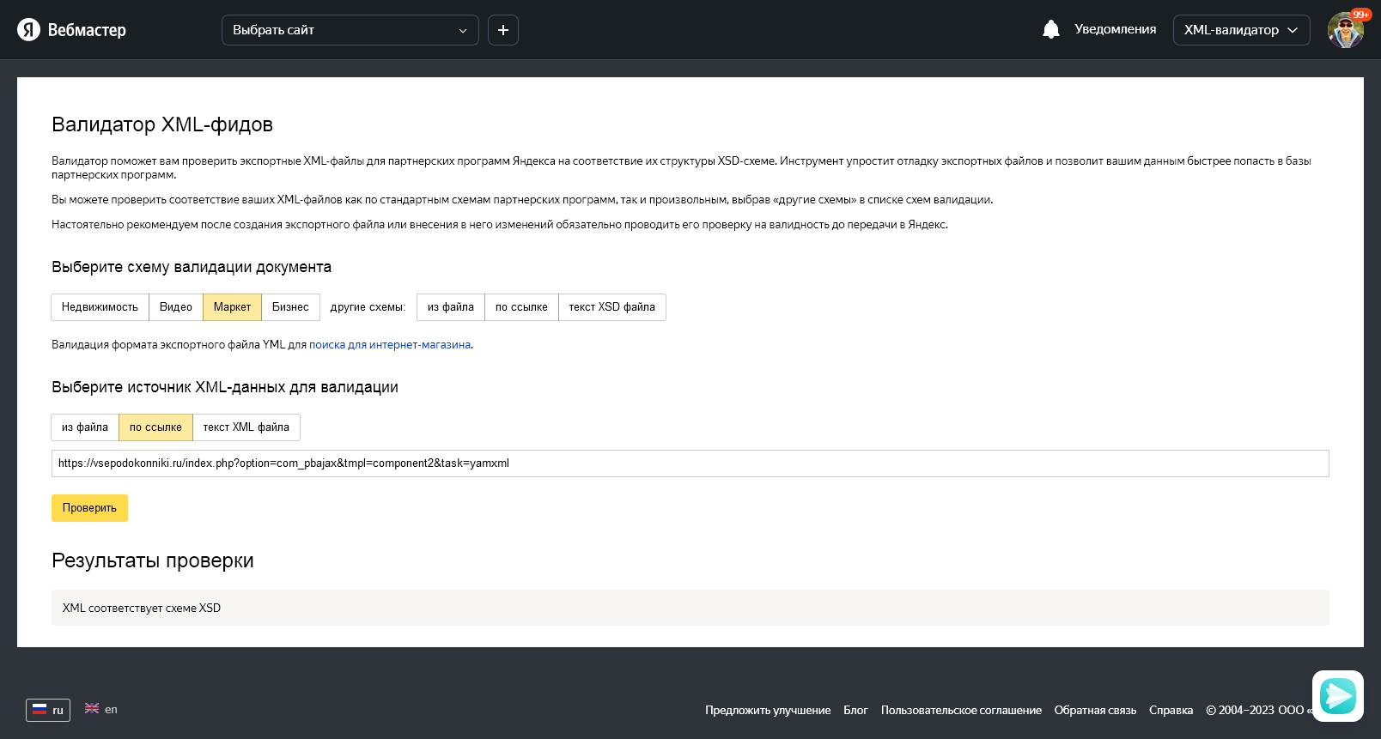Open notifications via the bell icon
Screen dimensions: 1381x739
coord(1050,30)
